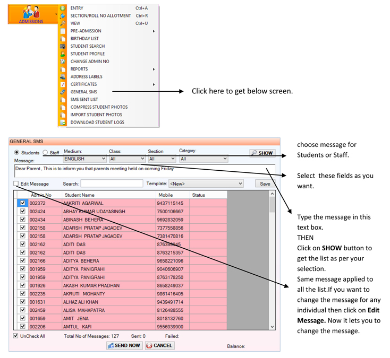Viewport: 390px width, 358px height.
Task: Click the list scrollbar down arrow
Action: pos(273,327)
